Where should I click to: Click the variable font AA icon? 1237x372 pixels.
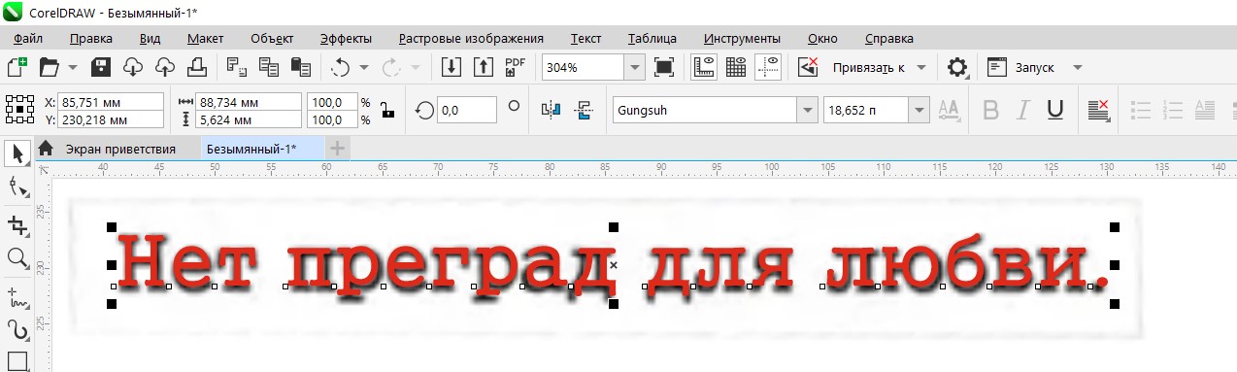pyautogui.click(x=949, y=111)
